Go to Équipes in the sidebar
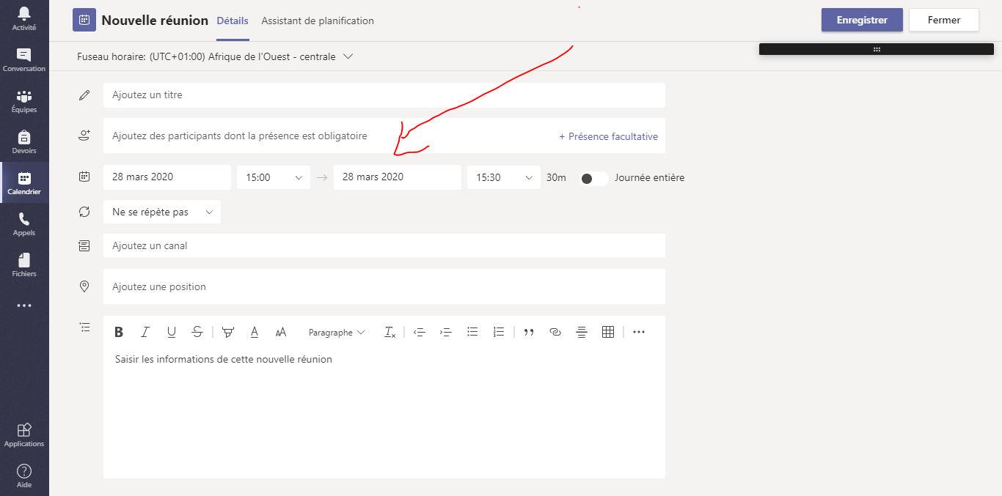This screenshot has height=496, width=1002. [24, 101]
